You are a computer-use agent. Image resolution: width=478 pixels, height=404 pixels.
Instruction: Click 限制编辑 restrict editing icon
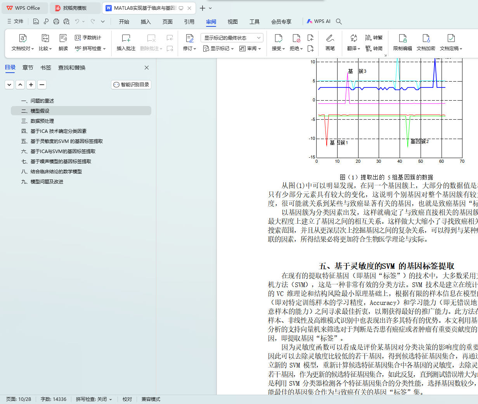[403, 38]
